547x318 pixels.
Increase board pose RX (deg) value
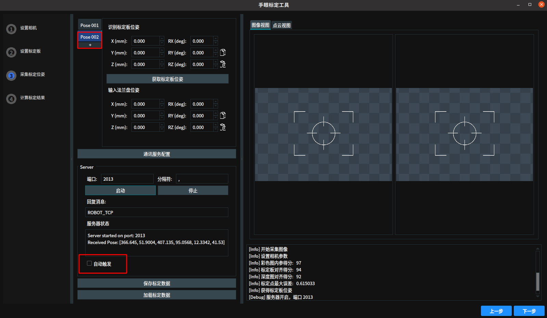(216, 39)
